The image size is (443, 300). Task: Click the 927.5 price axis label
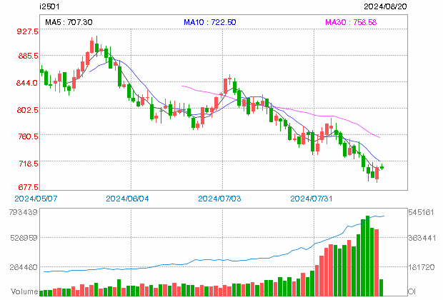coord(28,32)
